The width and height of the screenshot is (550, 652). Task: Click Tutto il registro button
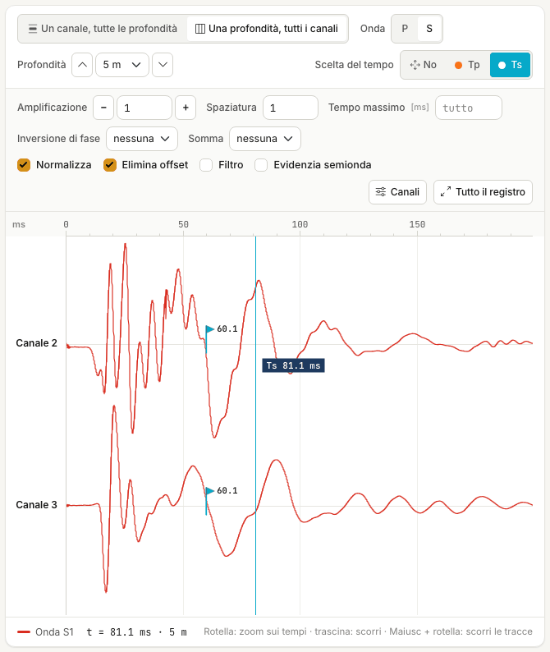pyautogui.click(x=483, y=192)
